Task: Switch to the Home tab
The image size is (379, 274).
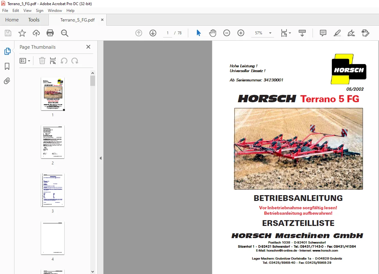Action: (12, 20)
